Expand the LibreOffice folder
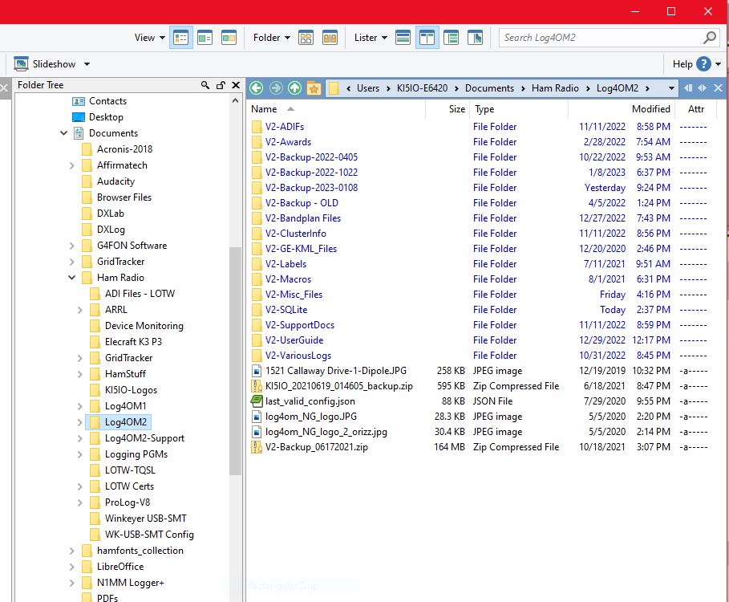This screenshot has height=602, width=729. click(x=71, y=567)
